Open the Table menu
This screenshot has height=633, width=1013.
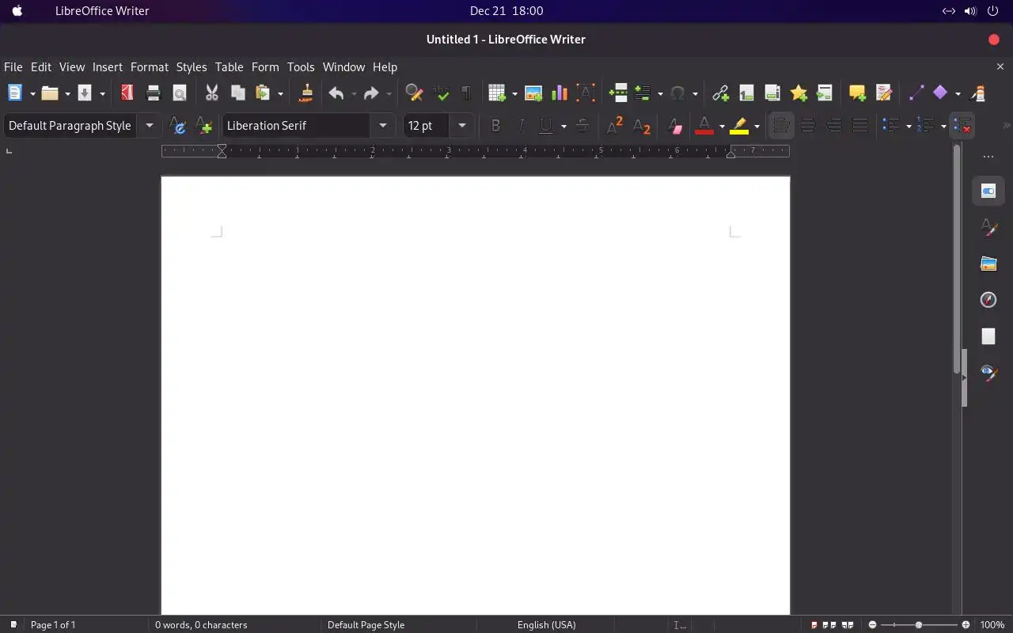coord(230,67)
